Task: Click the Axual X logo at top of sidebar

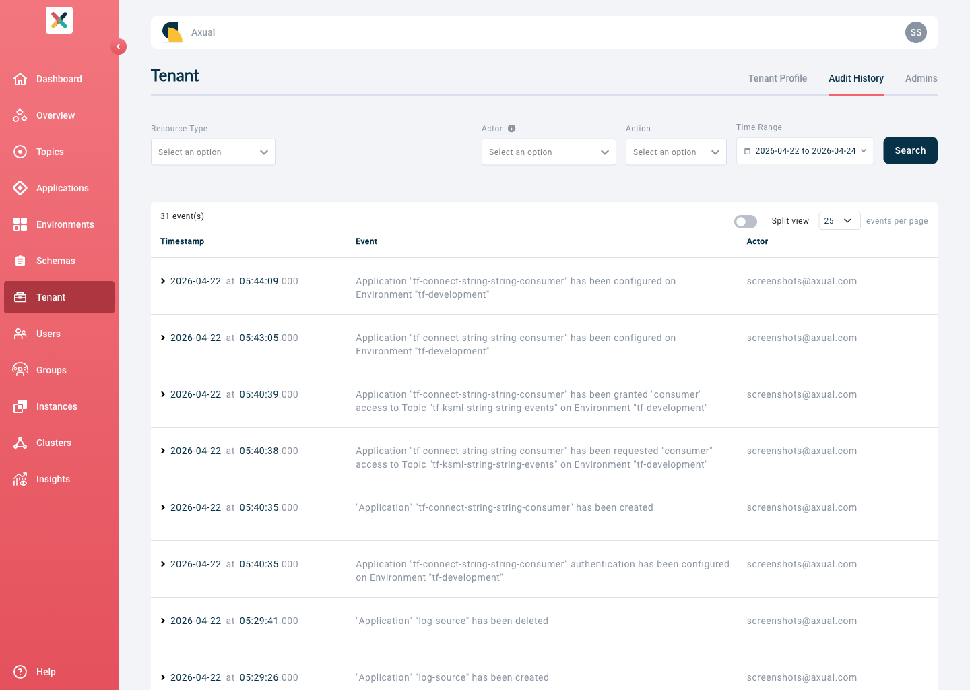Action: (x=59, y=20)
